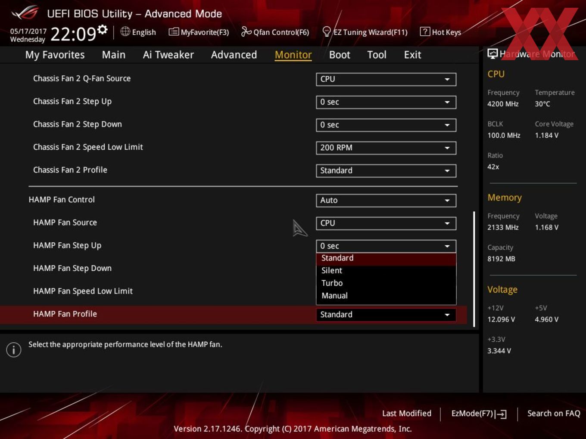This screenshot has height=439, width=586.
Task: Expand HAMP Fan Control Auto dropdown
Action: point(386,200)
